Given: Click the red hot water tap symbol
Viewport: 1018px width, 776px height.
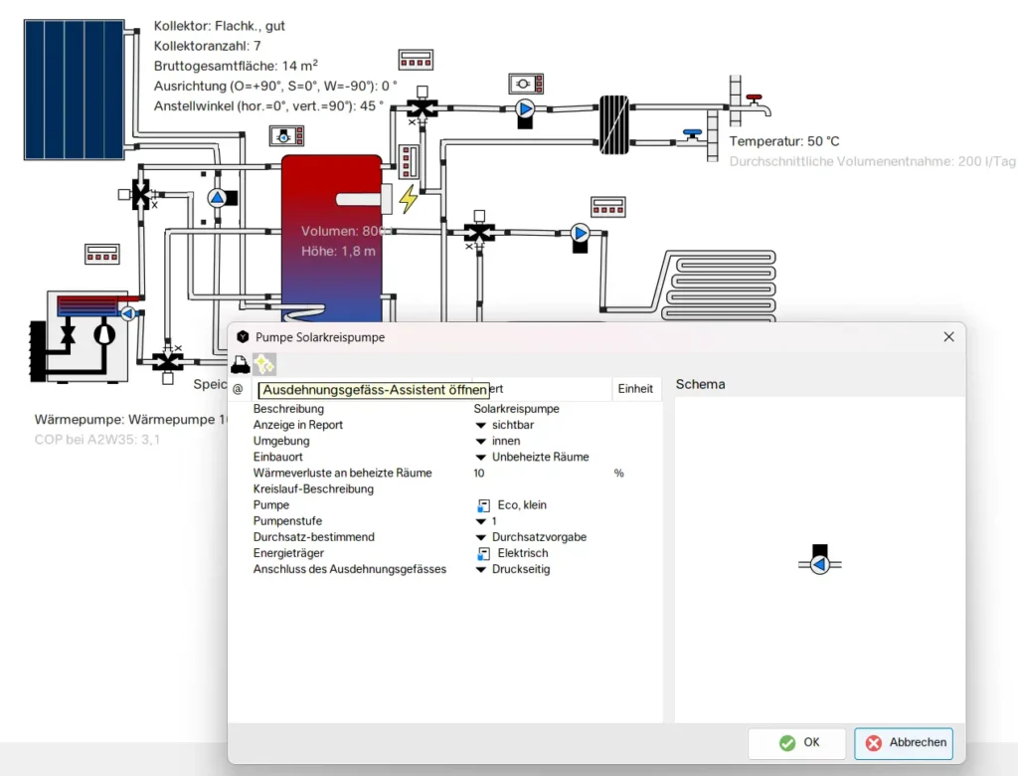Looking at the screenshot, I should (755, 100).
